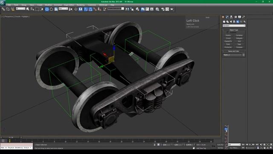Click the object color swatch
The image size is (273, 154).
coord(244,55)
